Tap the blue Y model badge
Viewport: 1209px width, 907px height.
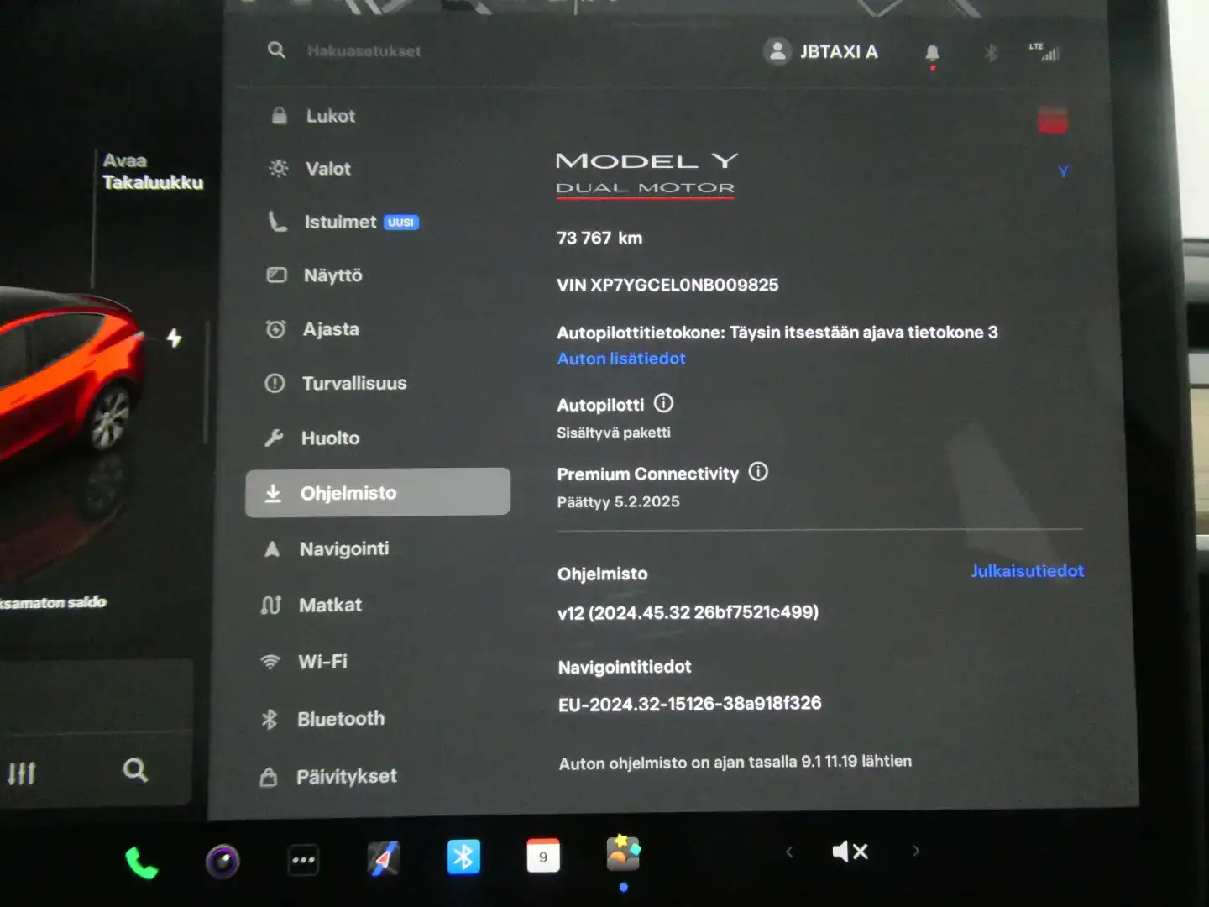[1063, 171]
